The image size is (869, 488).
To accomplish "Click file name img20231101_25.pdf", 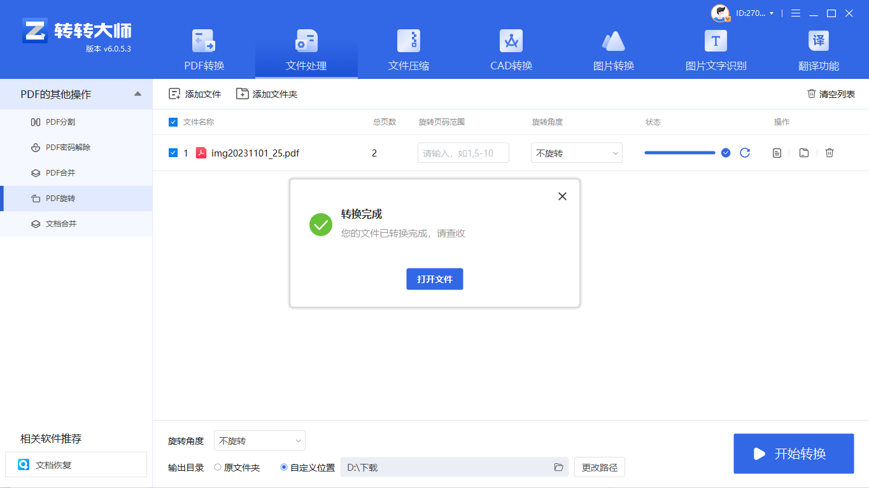I will (x=255, y=153).
